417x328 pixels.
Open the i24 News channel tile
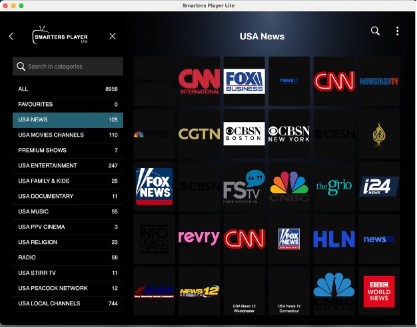[x=379, y=187]
